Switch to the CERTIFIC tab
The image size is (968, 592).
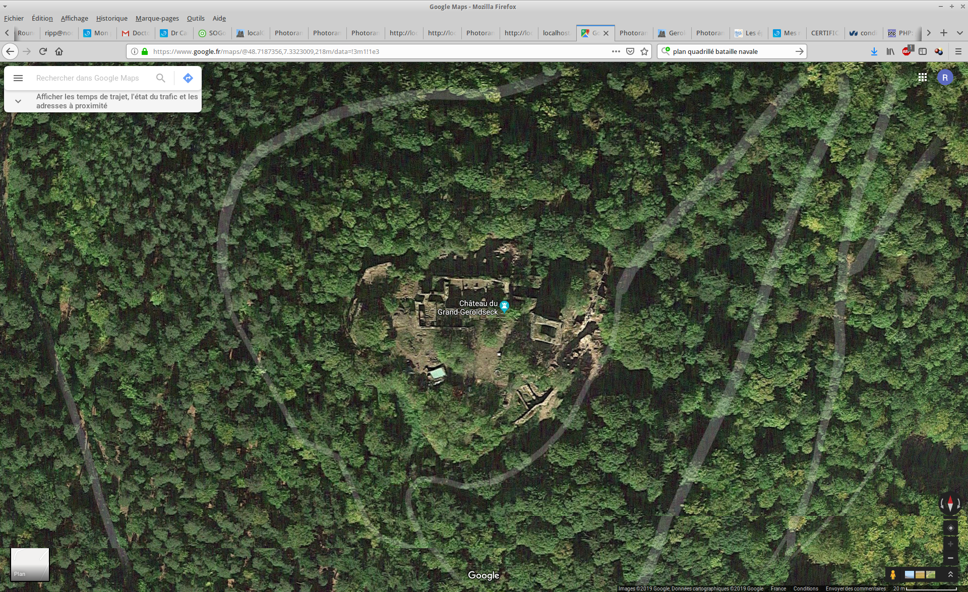pyautogui.click(x=824, y=33)
